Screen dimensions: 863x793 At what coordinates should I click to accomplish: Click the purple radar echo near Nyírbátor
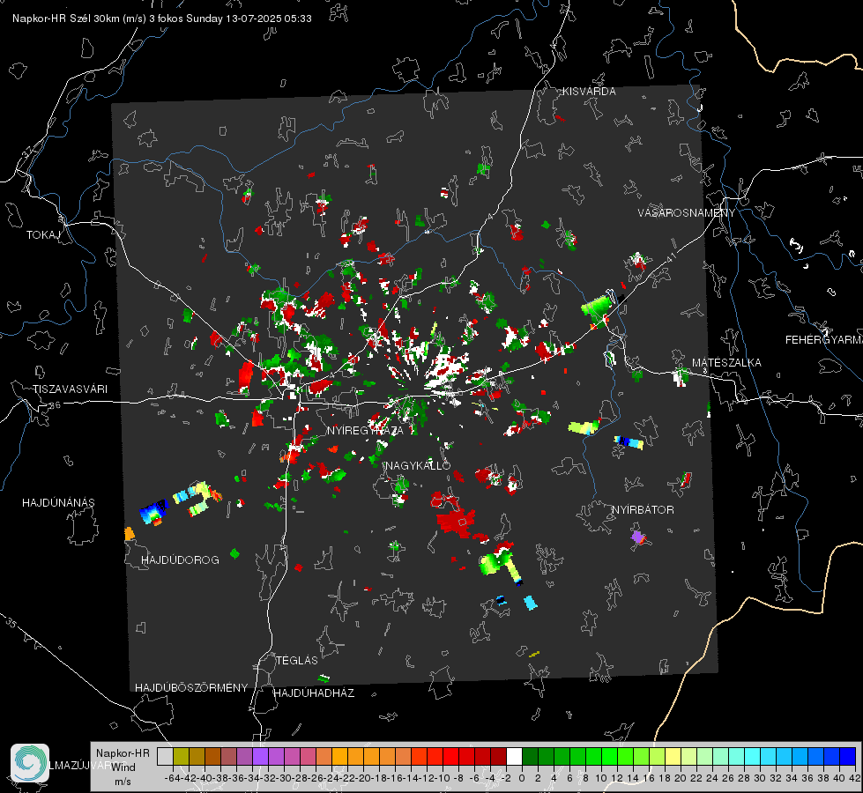click(638, 537)
